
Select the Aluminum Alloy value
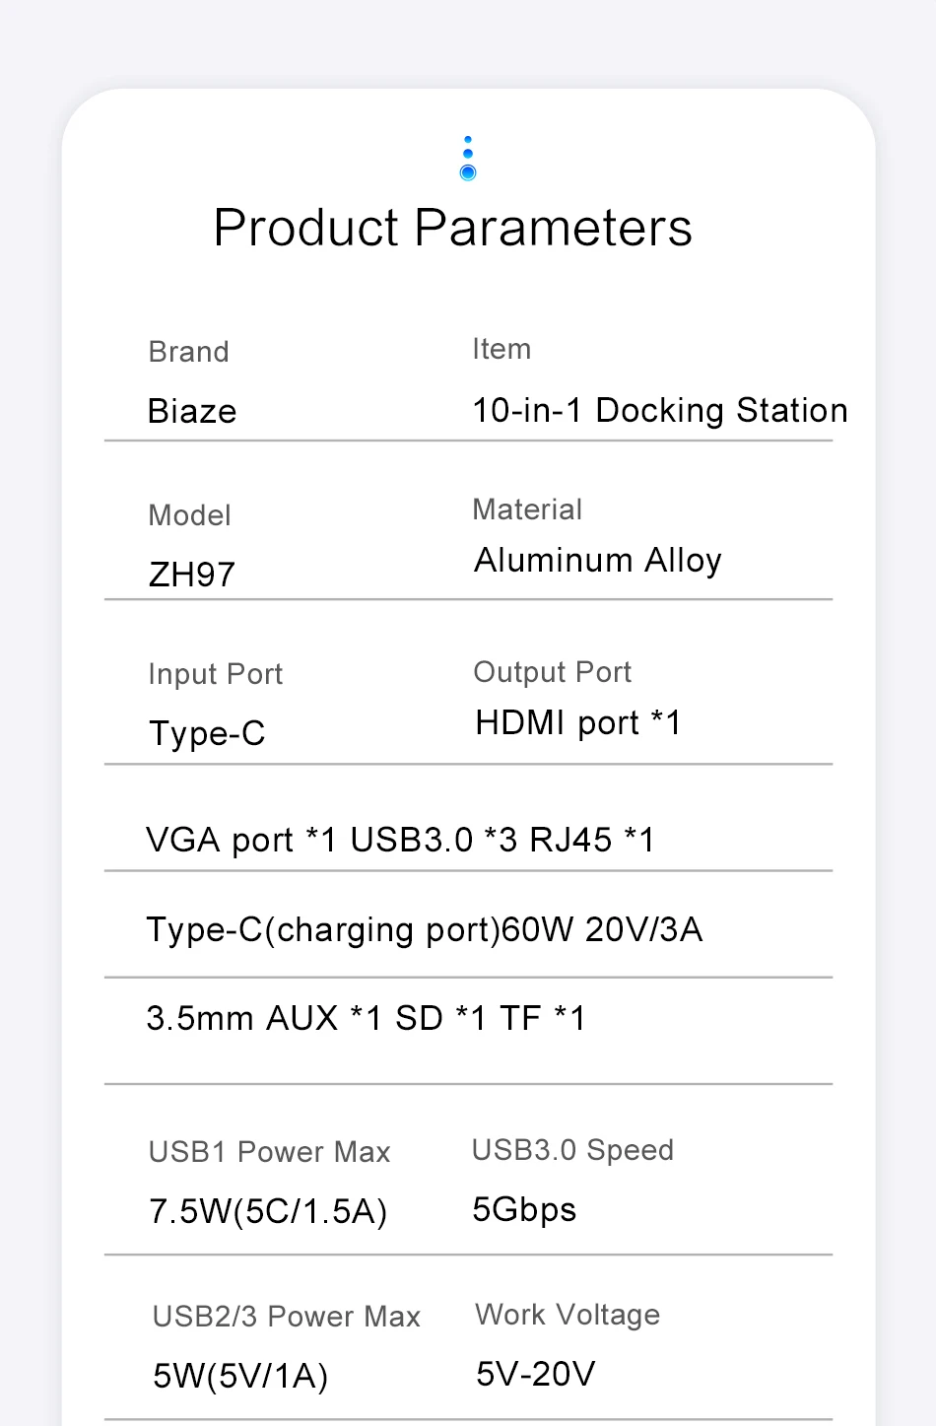pyautogui.click(x=598, y=560)
